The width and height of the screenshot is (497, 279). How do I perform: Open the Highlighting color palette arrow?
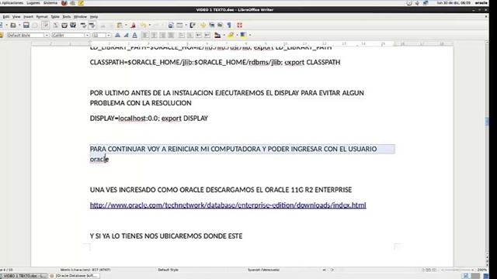click(x=237, y=35)
